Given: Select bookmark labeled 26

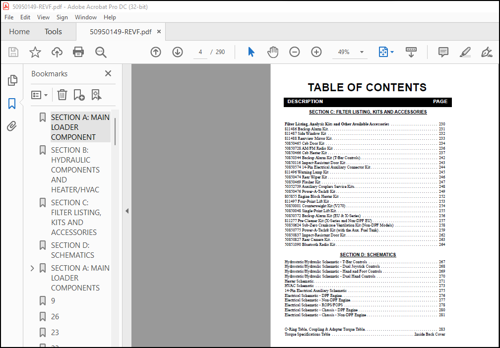Looking at the screenshot, I should pos(55,317).
